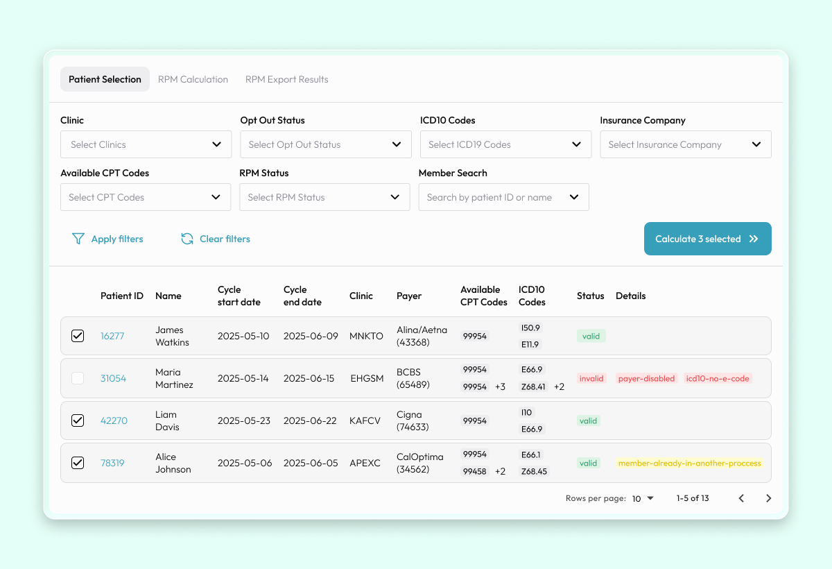This screenshot has width=832, height=569.
Task: Uncheck James Watkins row
Action: click(x=77, y=336)
